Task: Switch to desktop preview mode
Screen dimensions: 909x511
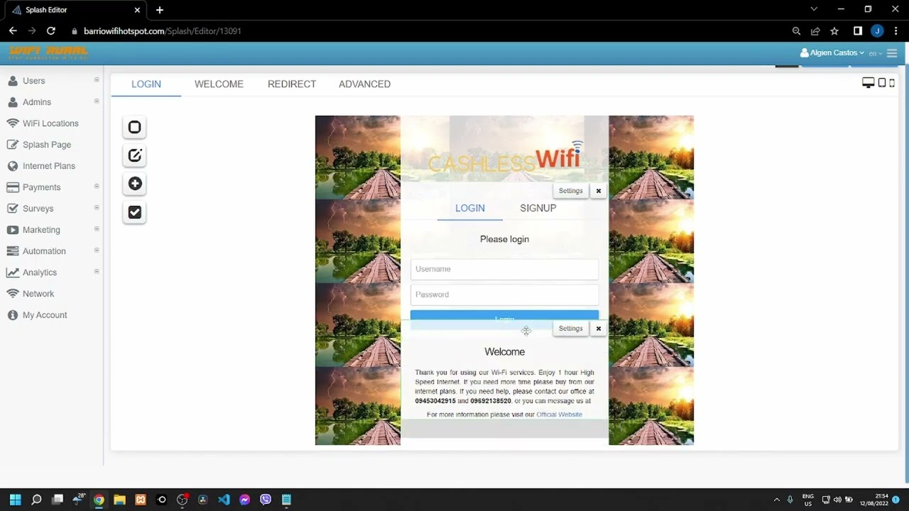Action: 868,83
